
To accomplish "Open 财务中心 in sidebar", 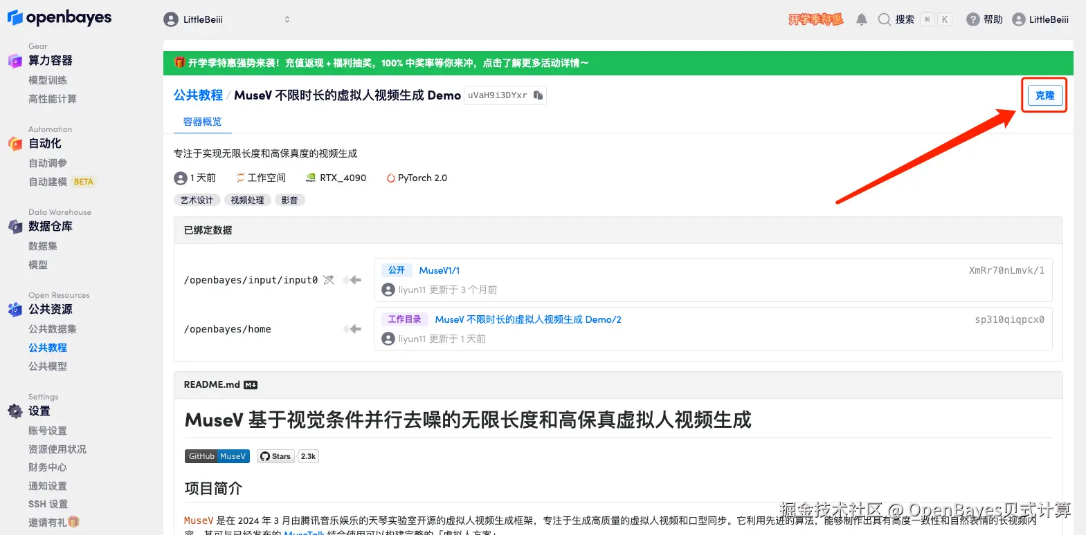I will point(48,467).
